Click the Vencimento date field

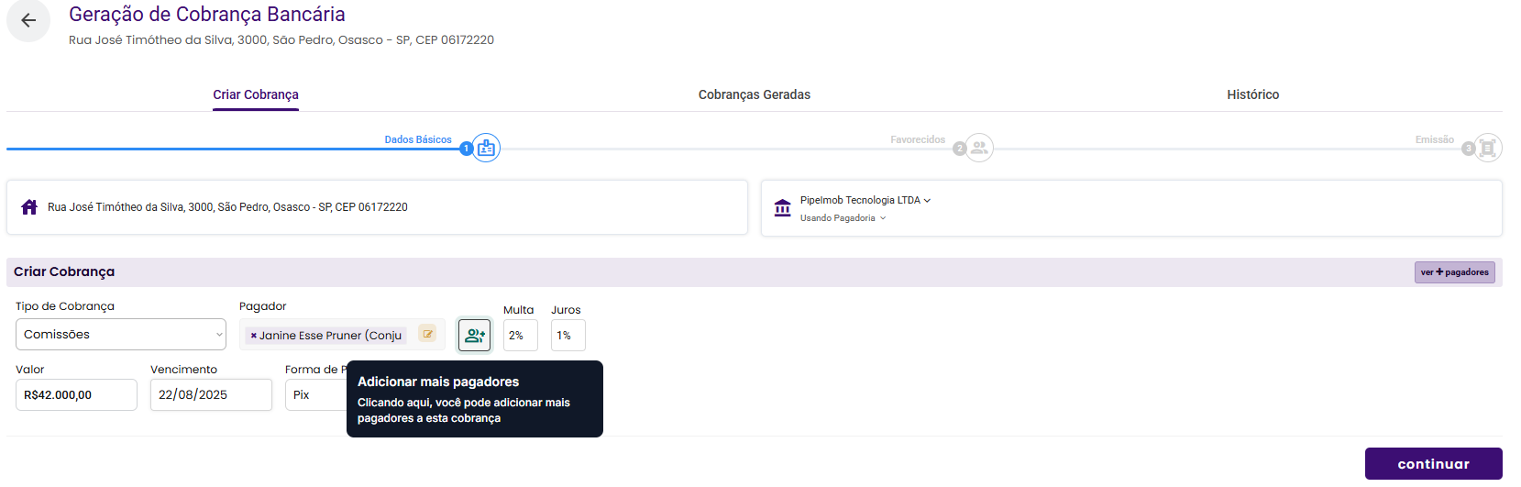pyautogui.click(x=211, y=395)
